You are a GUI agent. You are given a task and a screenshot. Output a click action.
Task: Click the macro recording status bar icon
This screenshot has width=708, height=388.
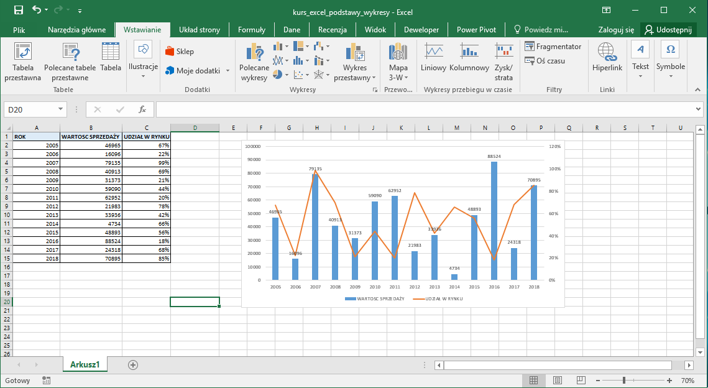click(x=46, y=381)
